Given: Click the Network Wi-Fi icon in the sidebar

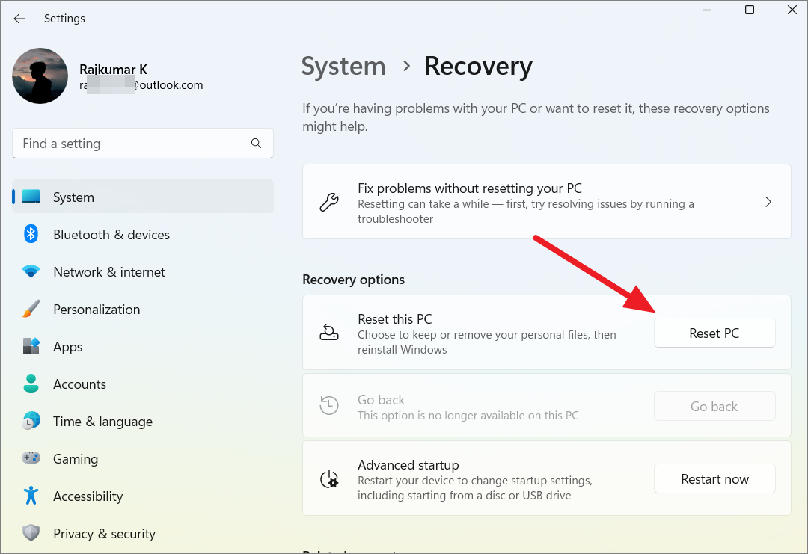Looking at the screenshot, I should tap(31, 271).
